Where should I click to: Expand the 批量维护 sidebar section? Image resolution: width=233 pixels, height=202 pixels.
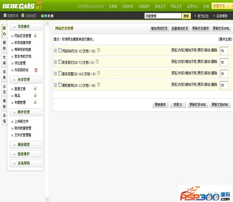[26, 154]
